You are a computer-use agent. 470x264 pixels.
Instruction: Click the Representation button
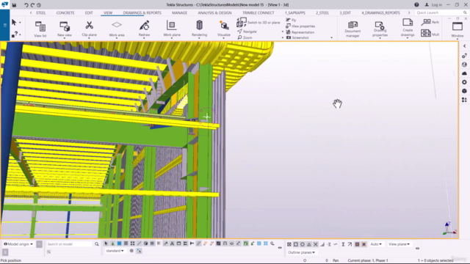300,32
